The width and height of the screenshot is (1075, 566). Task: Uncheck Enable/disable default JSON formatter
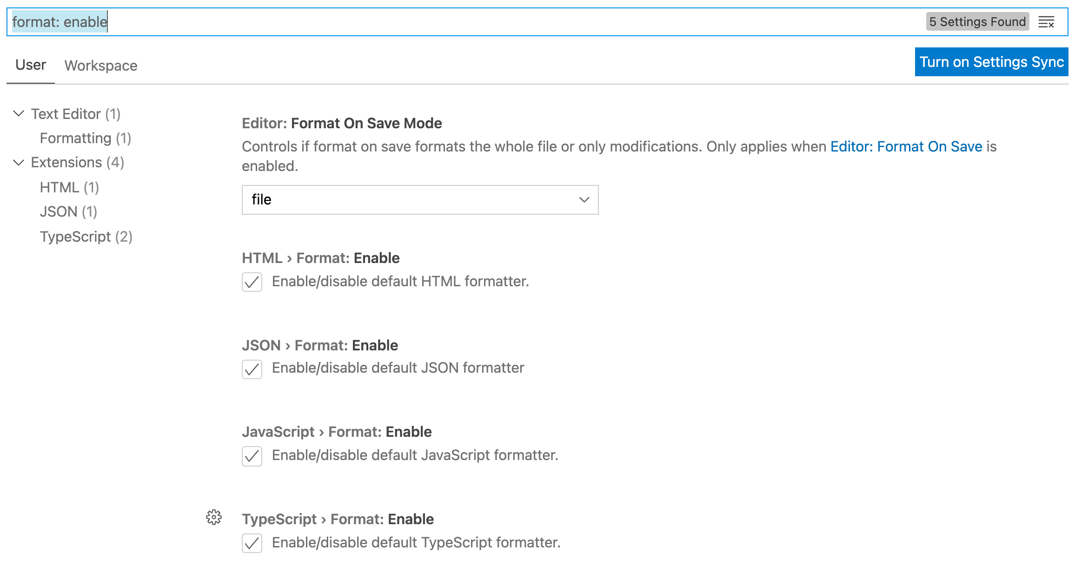(252, 369)
